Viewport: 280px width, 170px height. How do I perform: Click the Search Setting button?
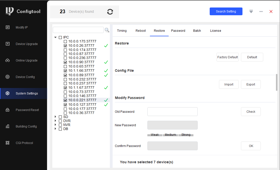[226, 11]
